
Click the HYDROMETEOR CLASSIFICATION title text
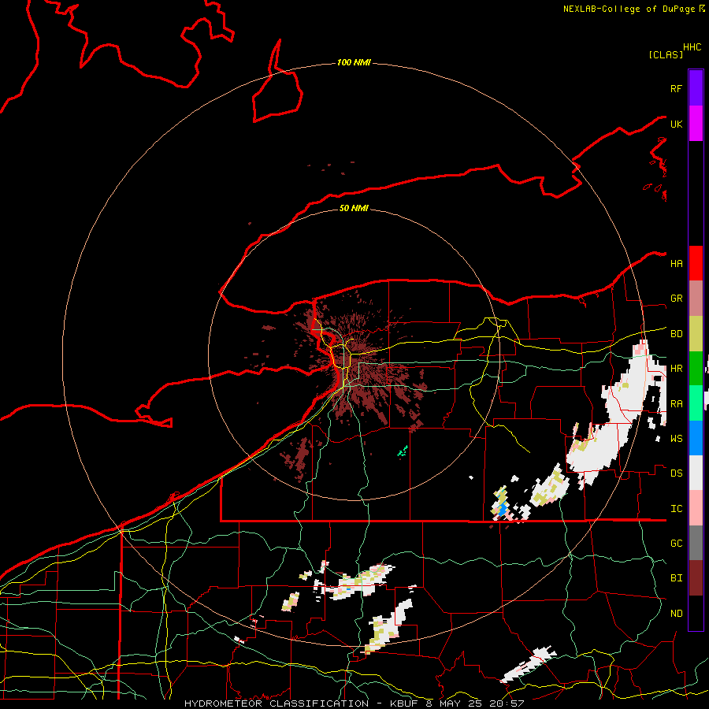point(277,703)
